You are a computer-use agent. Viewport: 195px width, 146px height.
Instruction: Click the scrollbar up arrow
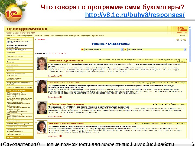190,27
